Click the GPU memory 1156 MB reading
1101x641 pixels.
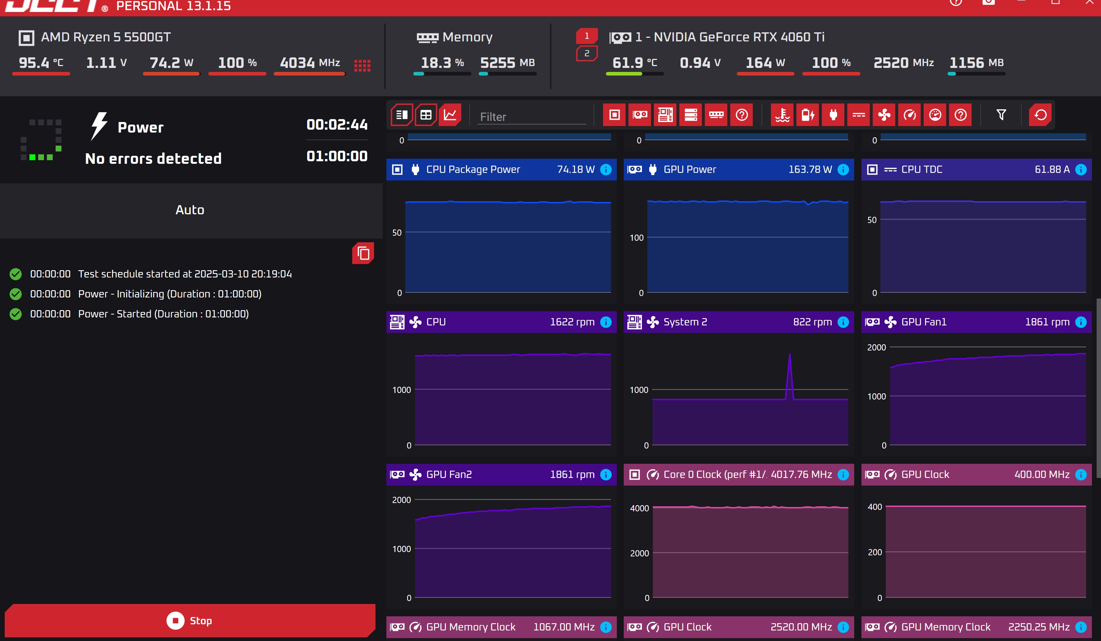976,63
